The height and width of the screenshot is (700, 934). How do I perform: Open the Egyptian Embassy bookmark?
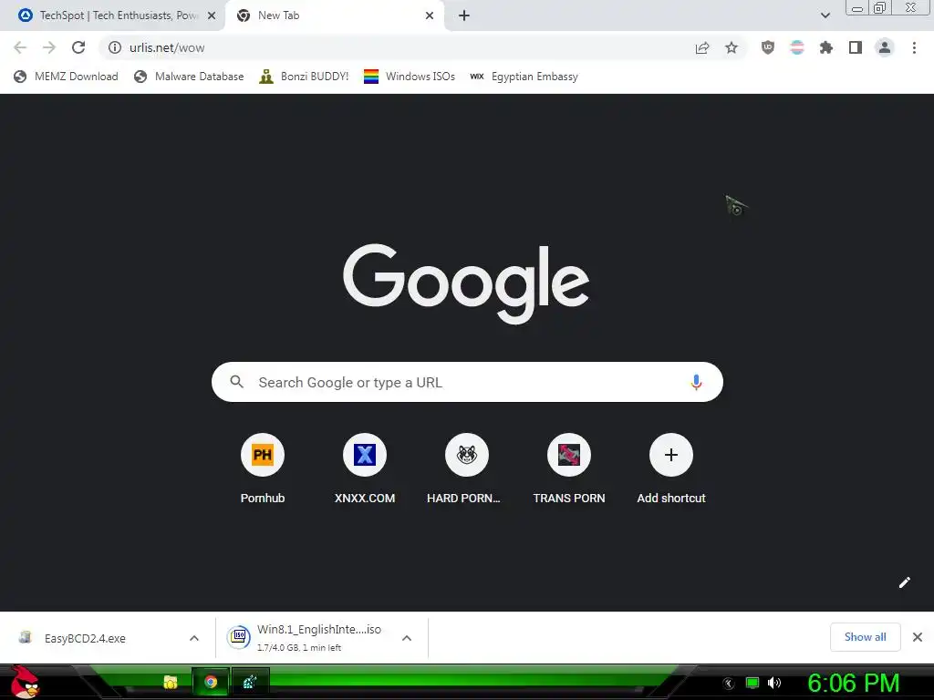point(524,77)
